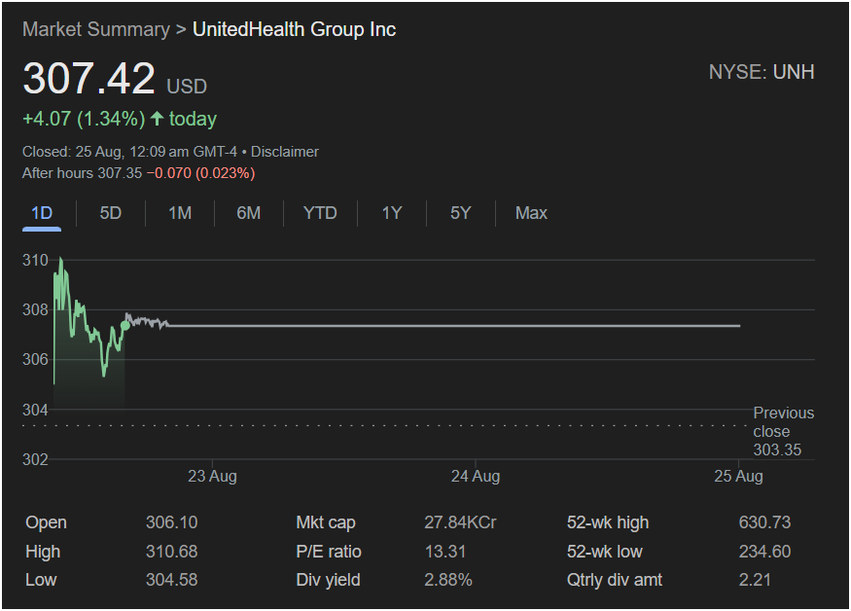Viewport: 851px width, 611px height.
Task: Click the Mkt cap value 27.84KCr
Action: 460,522
